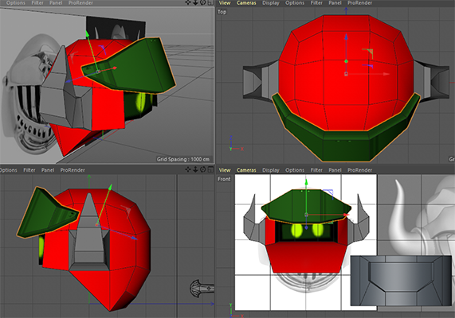Image resolution: width=455 pixels, height=318 pixels.
Task: Open the ProRender menu of the perspective viewport
Action: click(80, 3)
